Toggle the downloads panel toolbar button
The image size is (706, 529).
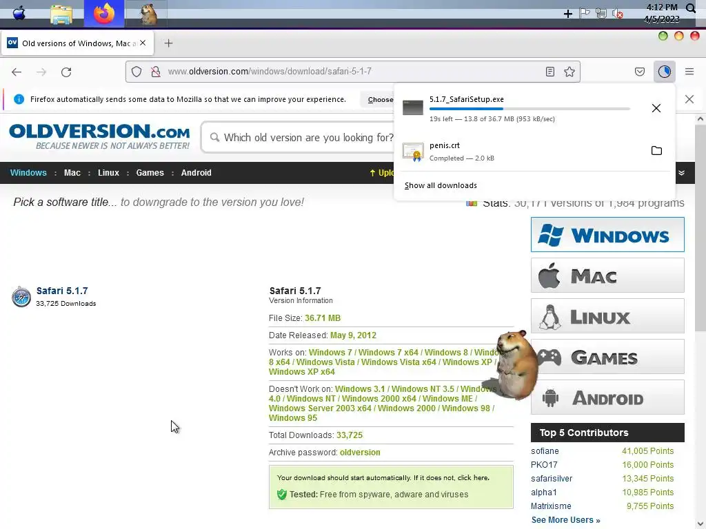click(664, 72)
